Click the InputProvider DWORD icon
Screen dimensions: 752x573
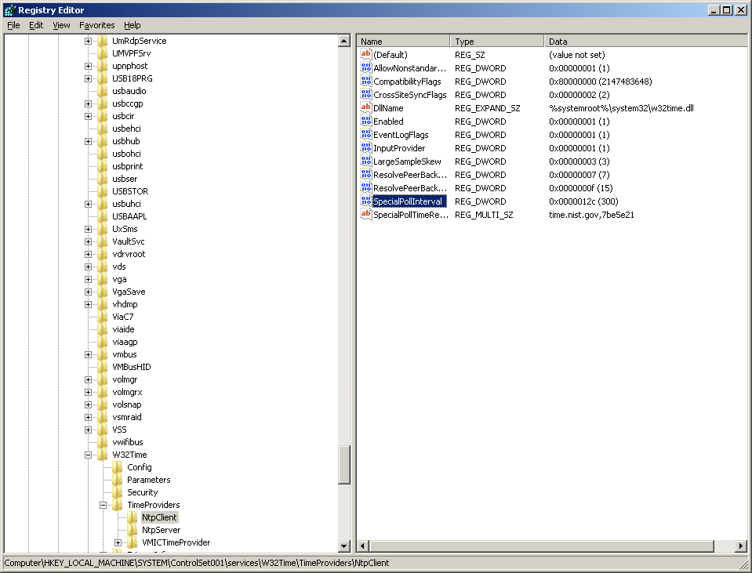click(x=366, y=148)
